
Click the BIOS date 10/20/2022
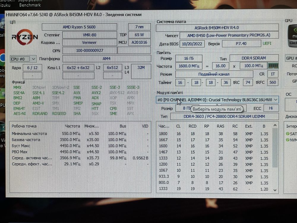click(x=192, y=44)
